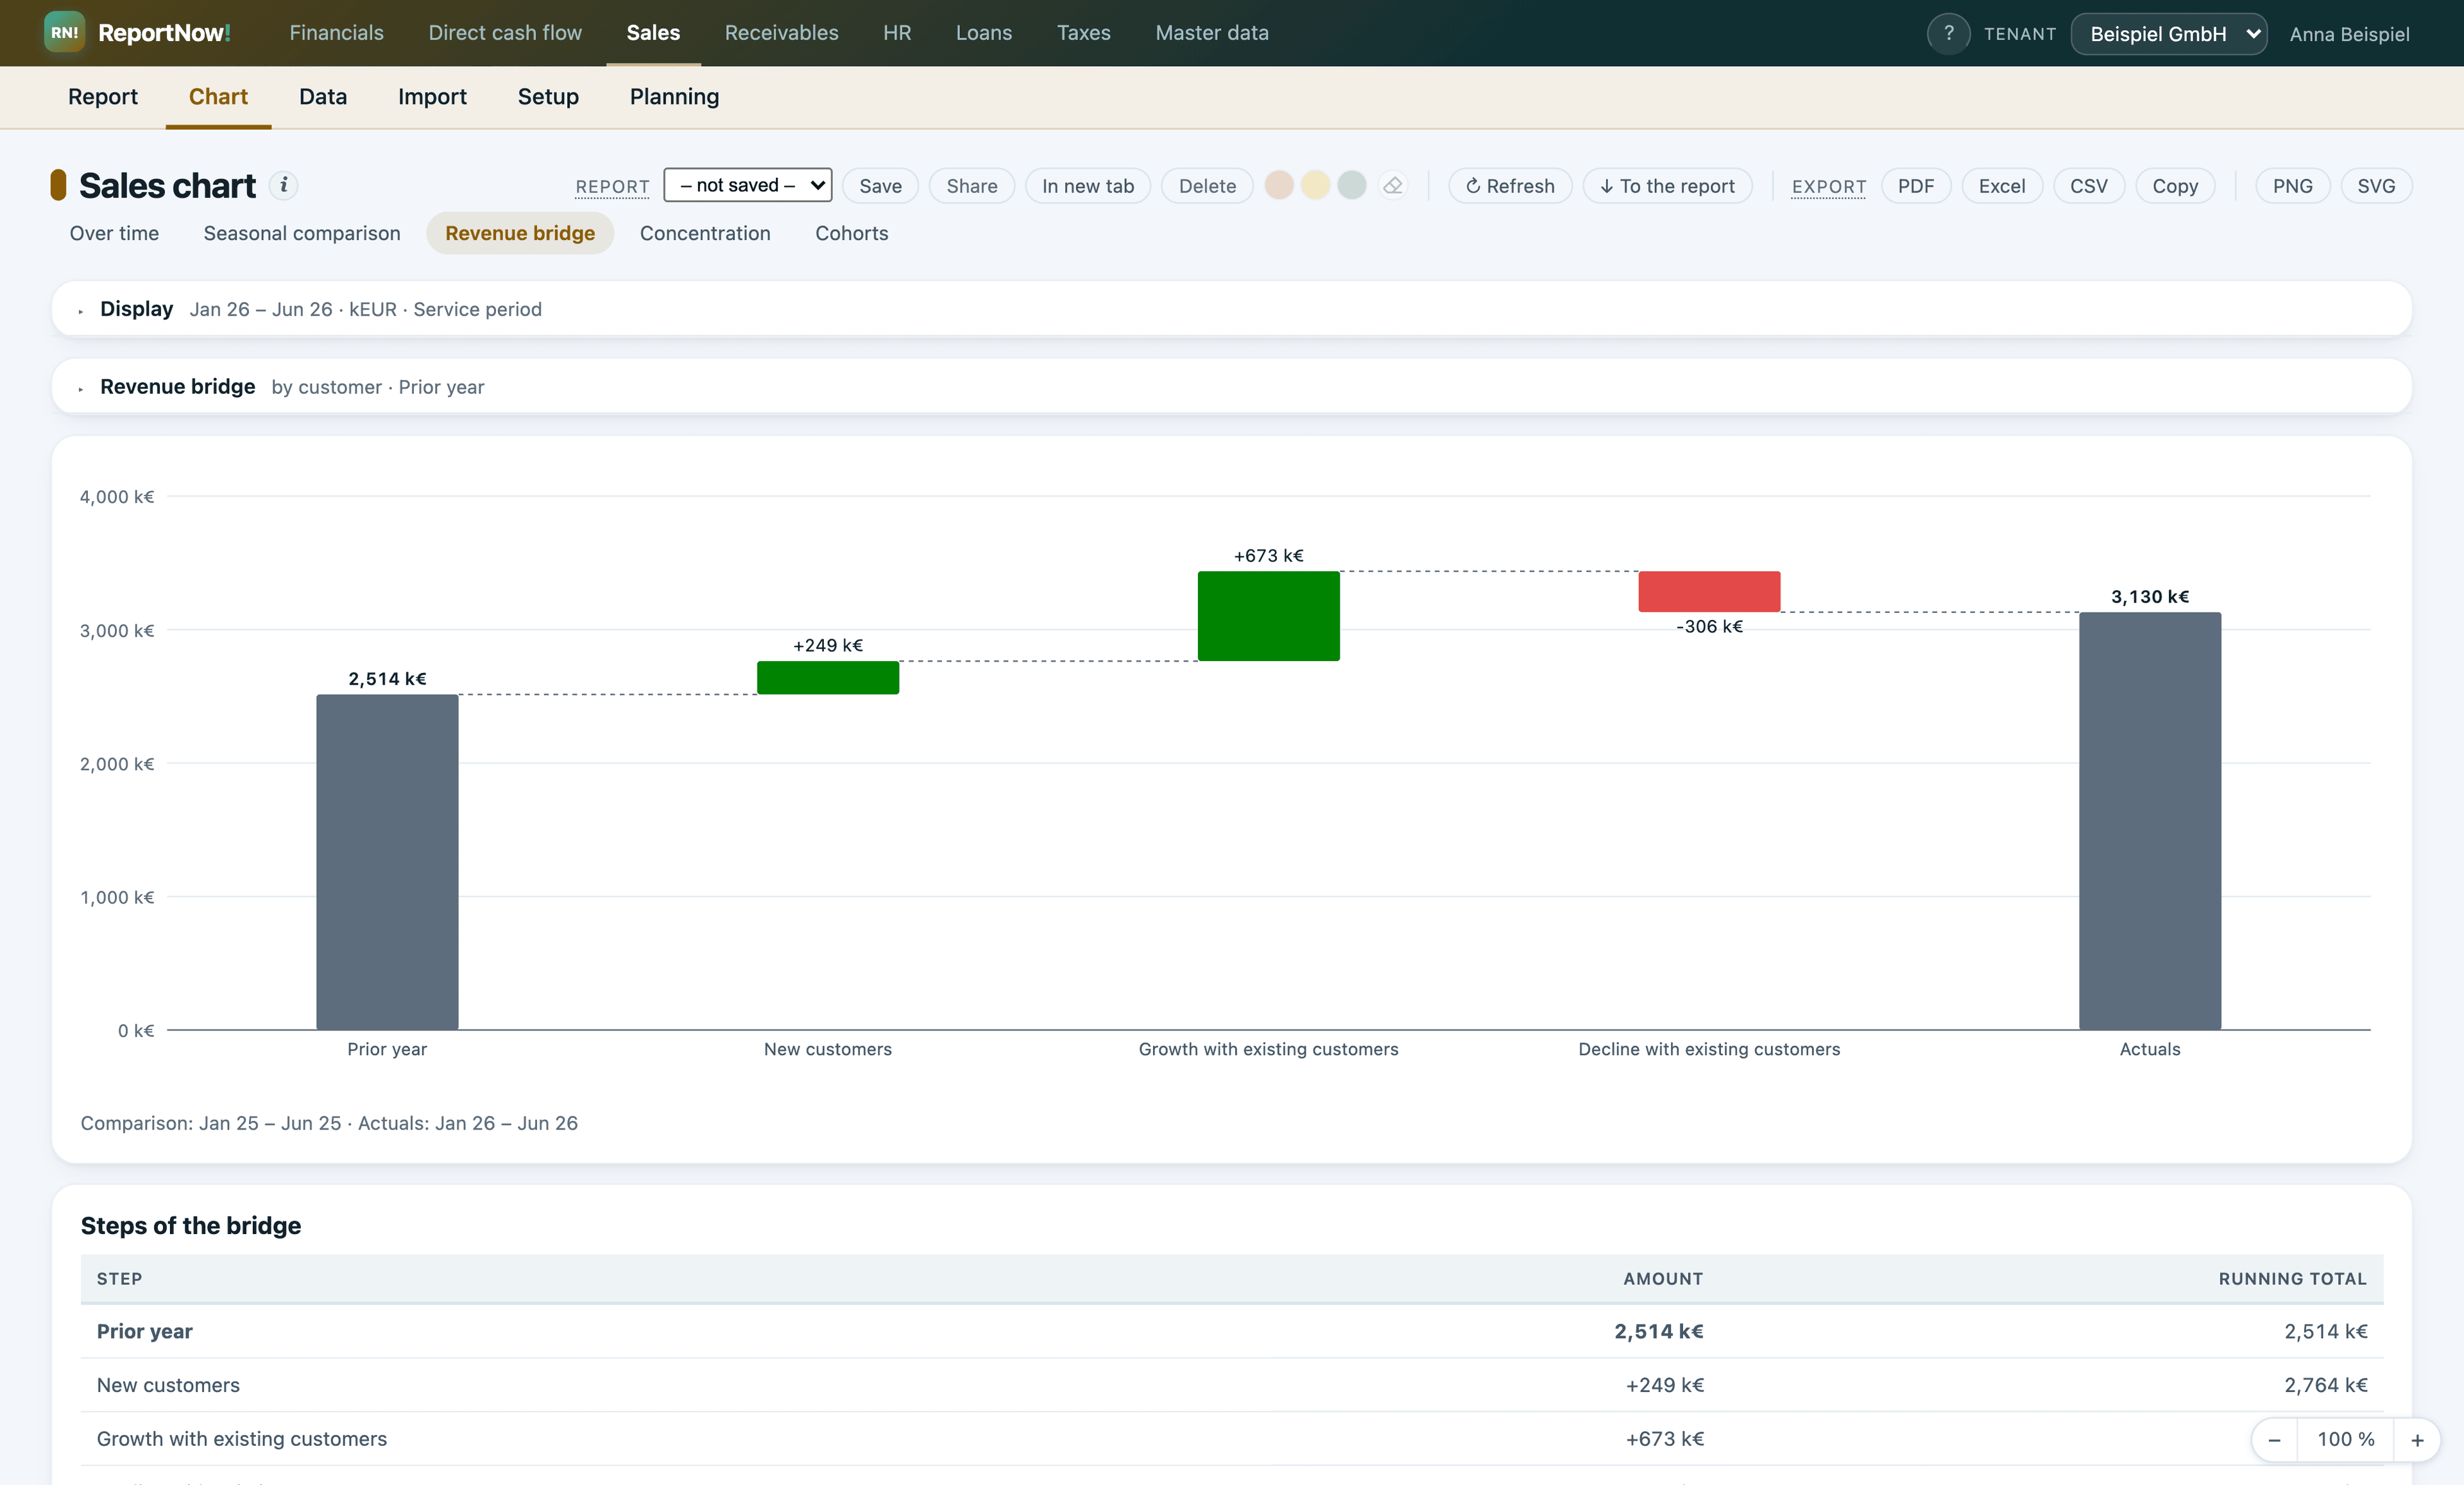Screen dimensions: 2464x1485
Task: Select the Over time chart view
Action: (114, 233)
